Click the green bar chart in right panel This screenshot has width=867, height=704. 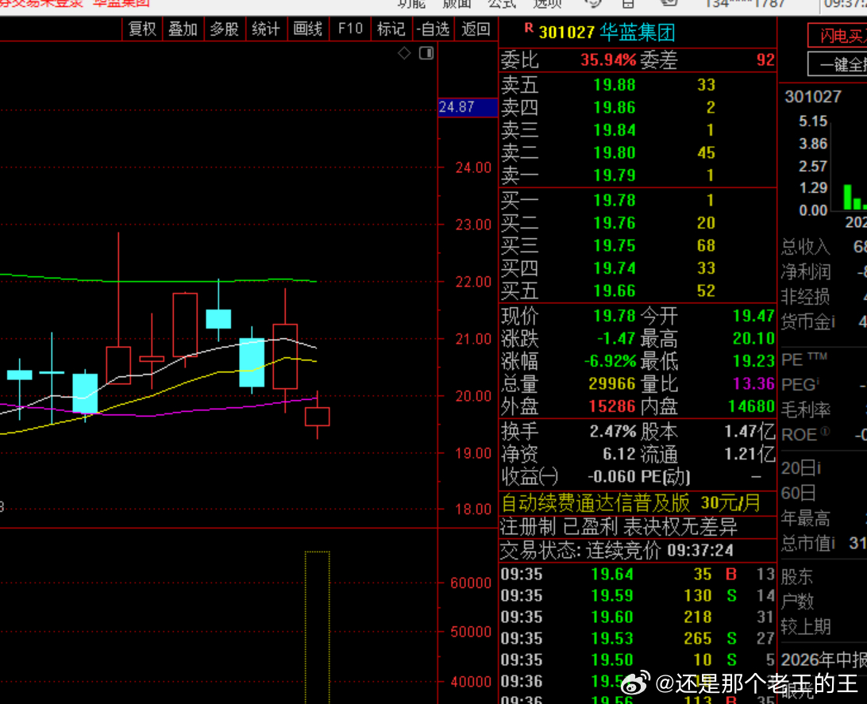point(854,198)
